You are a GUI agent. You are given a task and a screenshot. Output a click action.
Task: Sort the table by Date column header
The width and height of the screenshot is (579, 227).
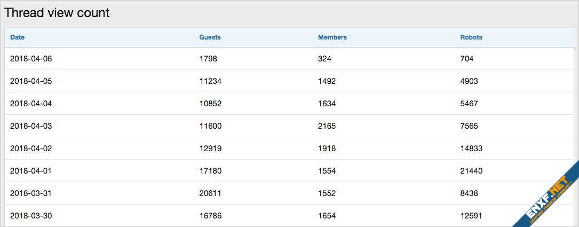click(x=17, y=37)
